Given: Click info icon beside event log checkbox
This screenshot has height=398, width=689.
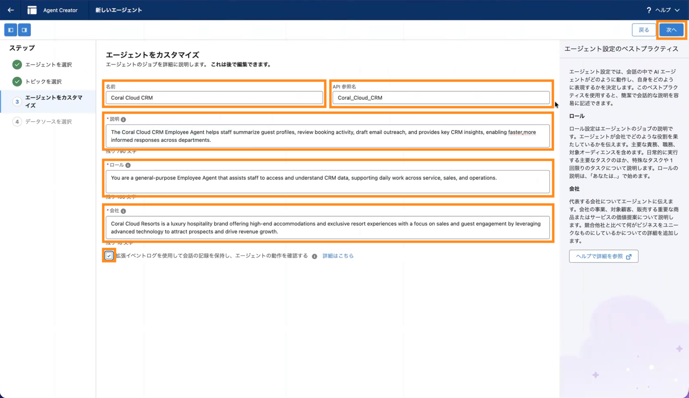Looking at the screenshot, I should click(314, 256).
